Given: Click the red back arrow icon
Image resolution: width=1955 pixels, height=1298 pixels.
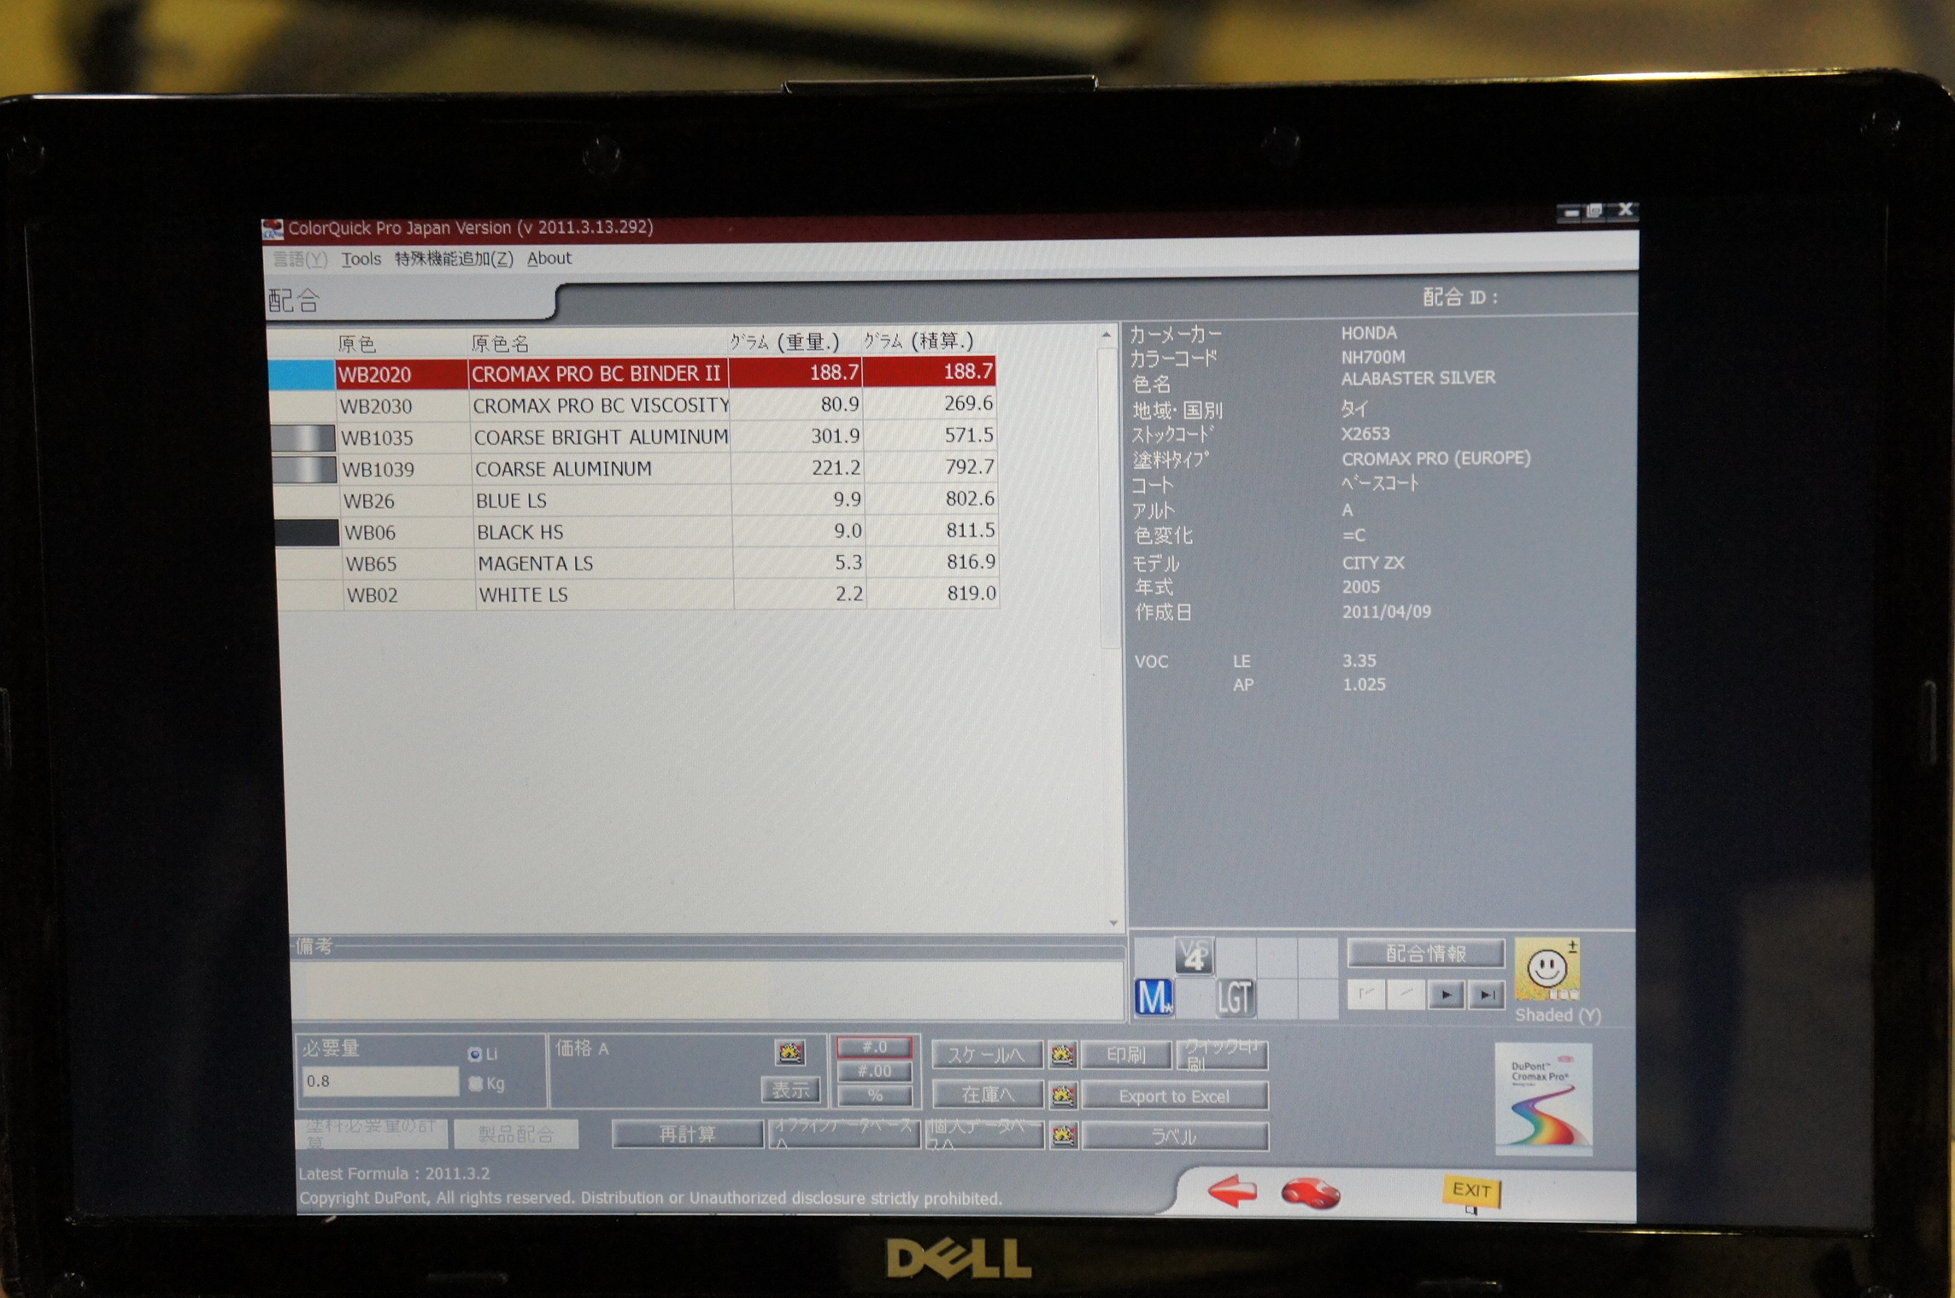Looking at the screenshot, I should pyautogui.click(x=1232, y=1190).
